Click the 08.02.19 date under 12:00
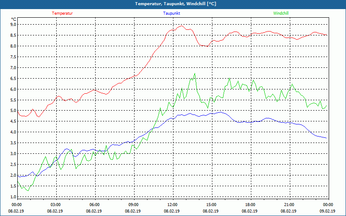This screenshot has width=346, height=216. (172, 211)
